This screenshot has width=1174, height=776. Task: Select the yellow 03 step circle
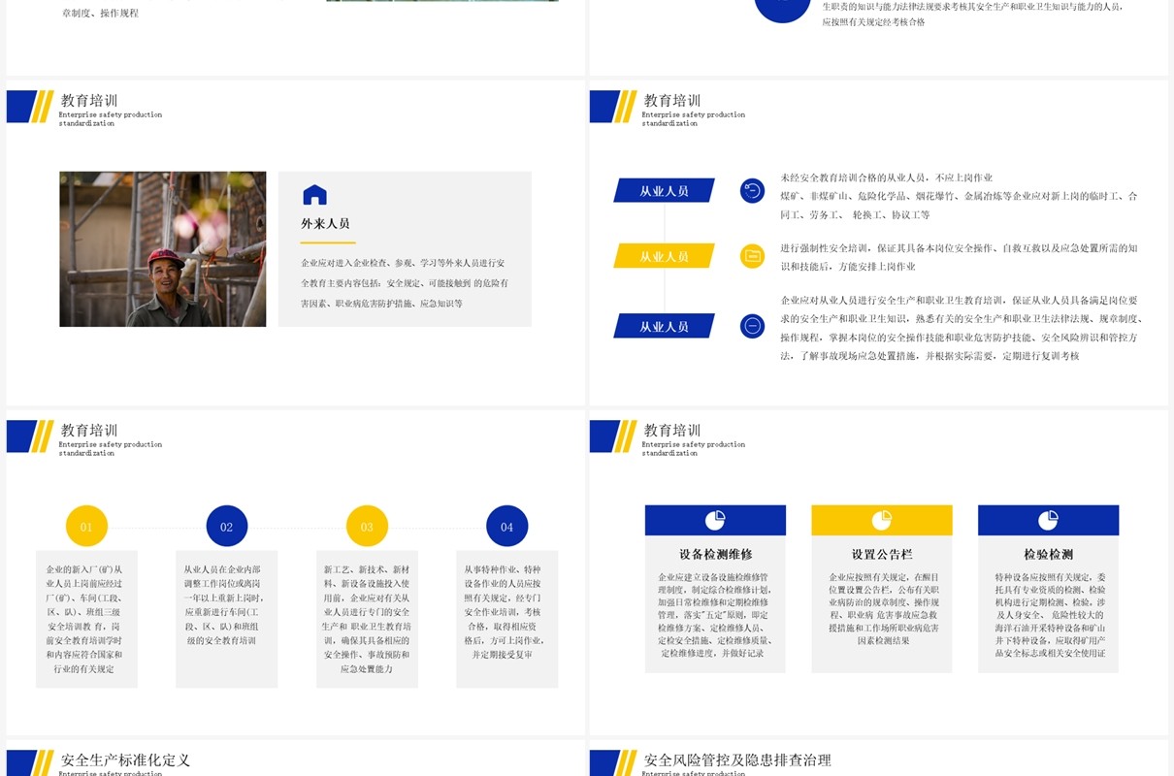(367, 527)
